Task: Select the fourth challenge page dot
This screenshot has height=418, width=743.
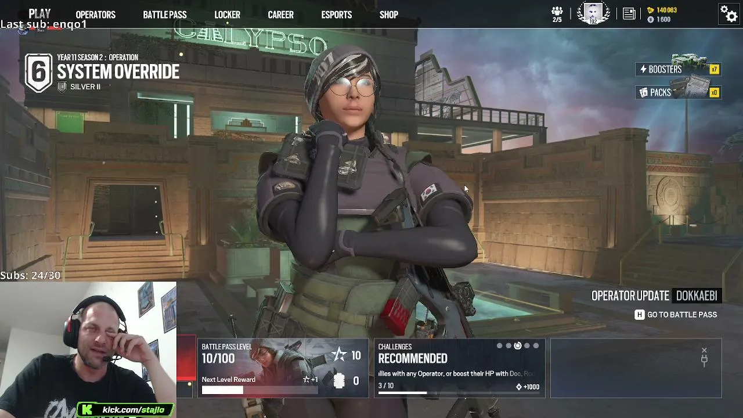Action: click(x=527, y=346)
